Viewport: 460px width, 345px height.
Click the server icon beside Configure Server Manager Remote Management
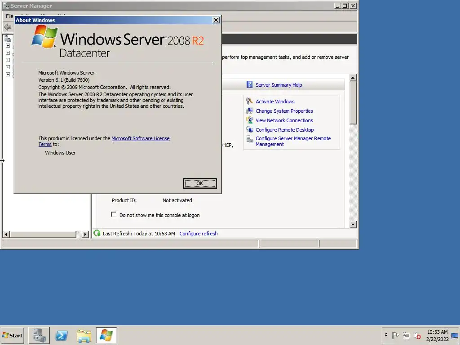click(x=249, y=139)
